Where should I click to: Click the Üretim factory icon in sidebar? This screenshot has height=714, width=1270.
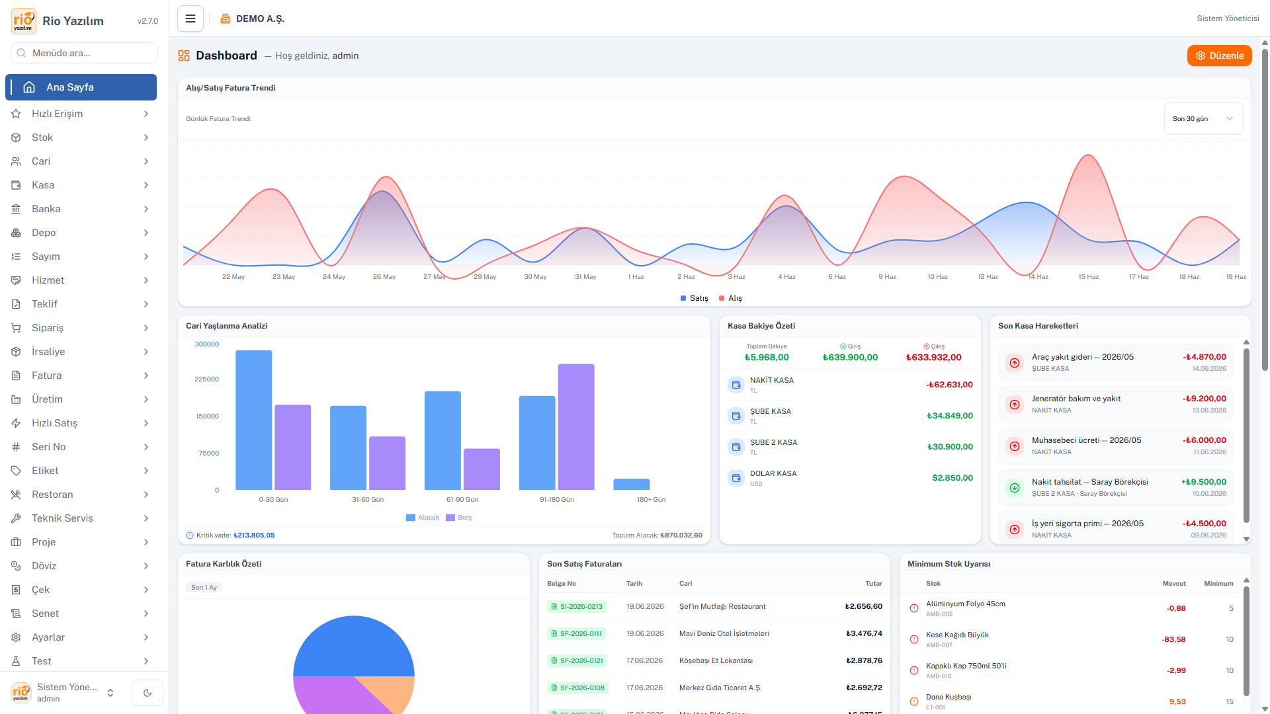[16, 399]
